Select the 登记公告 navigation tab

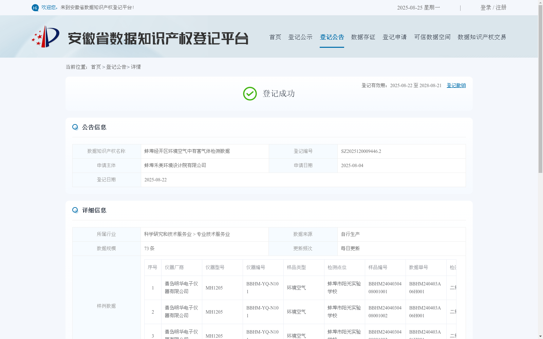[332, 37]
